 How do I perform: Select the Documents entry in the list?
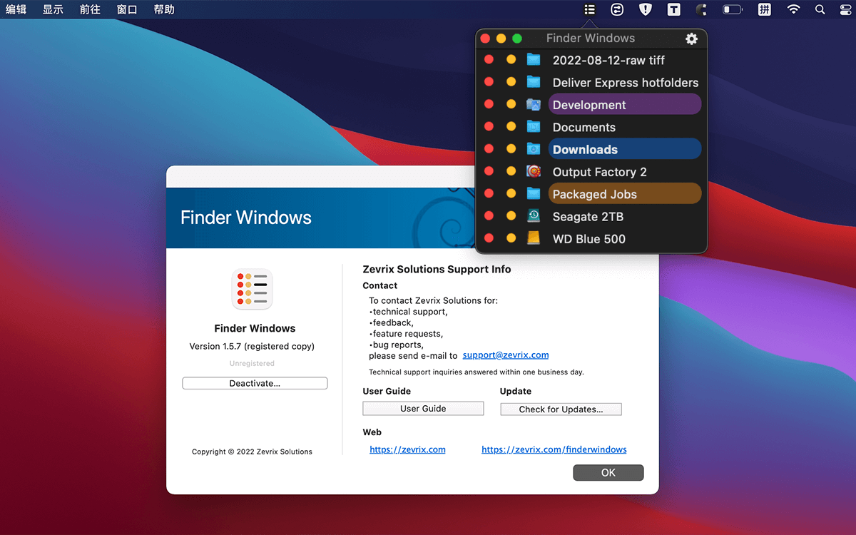point(584,127)
